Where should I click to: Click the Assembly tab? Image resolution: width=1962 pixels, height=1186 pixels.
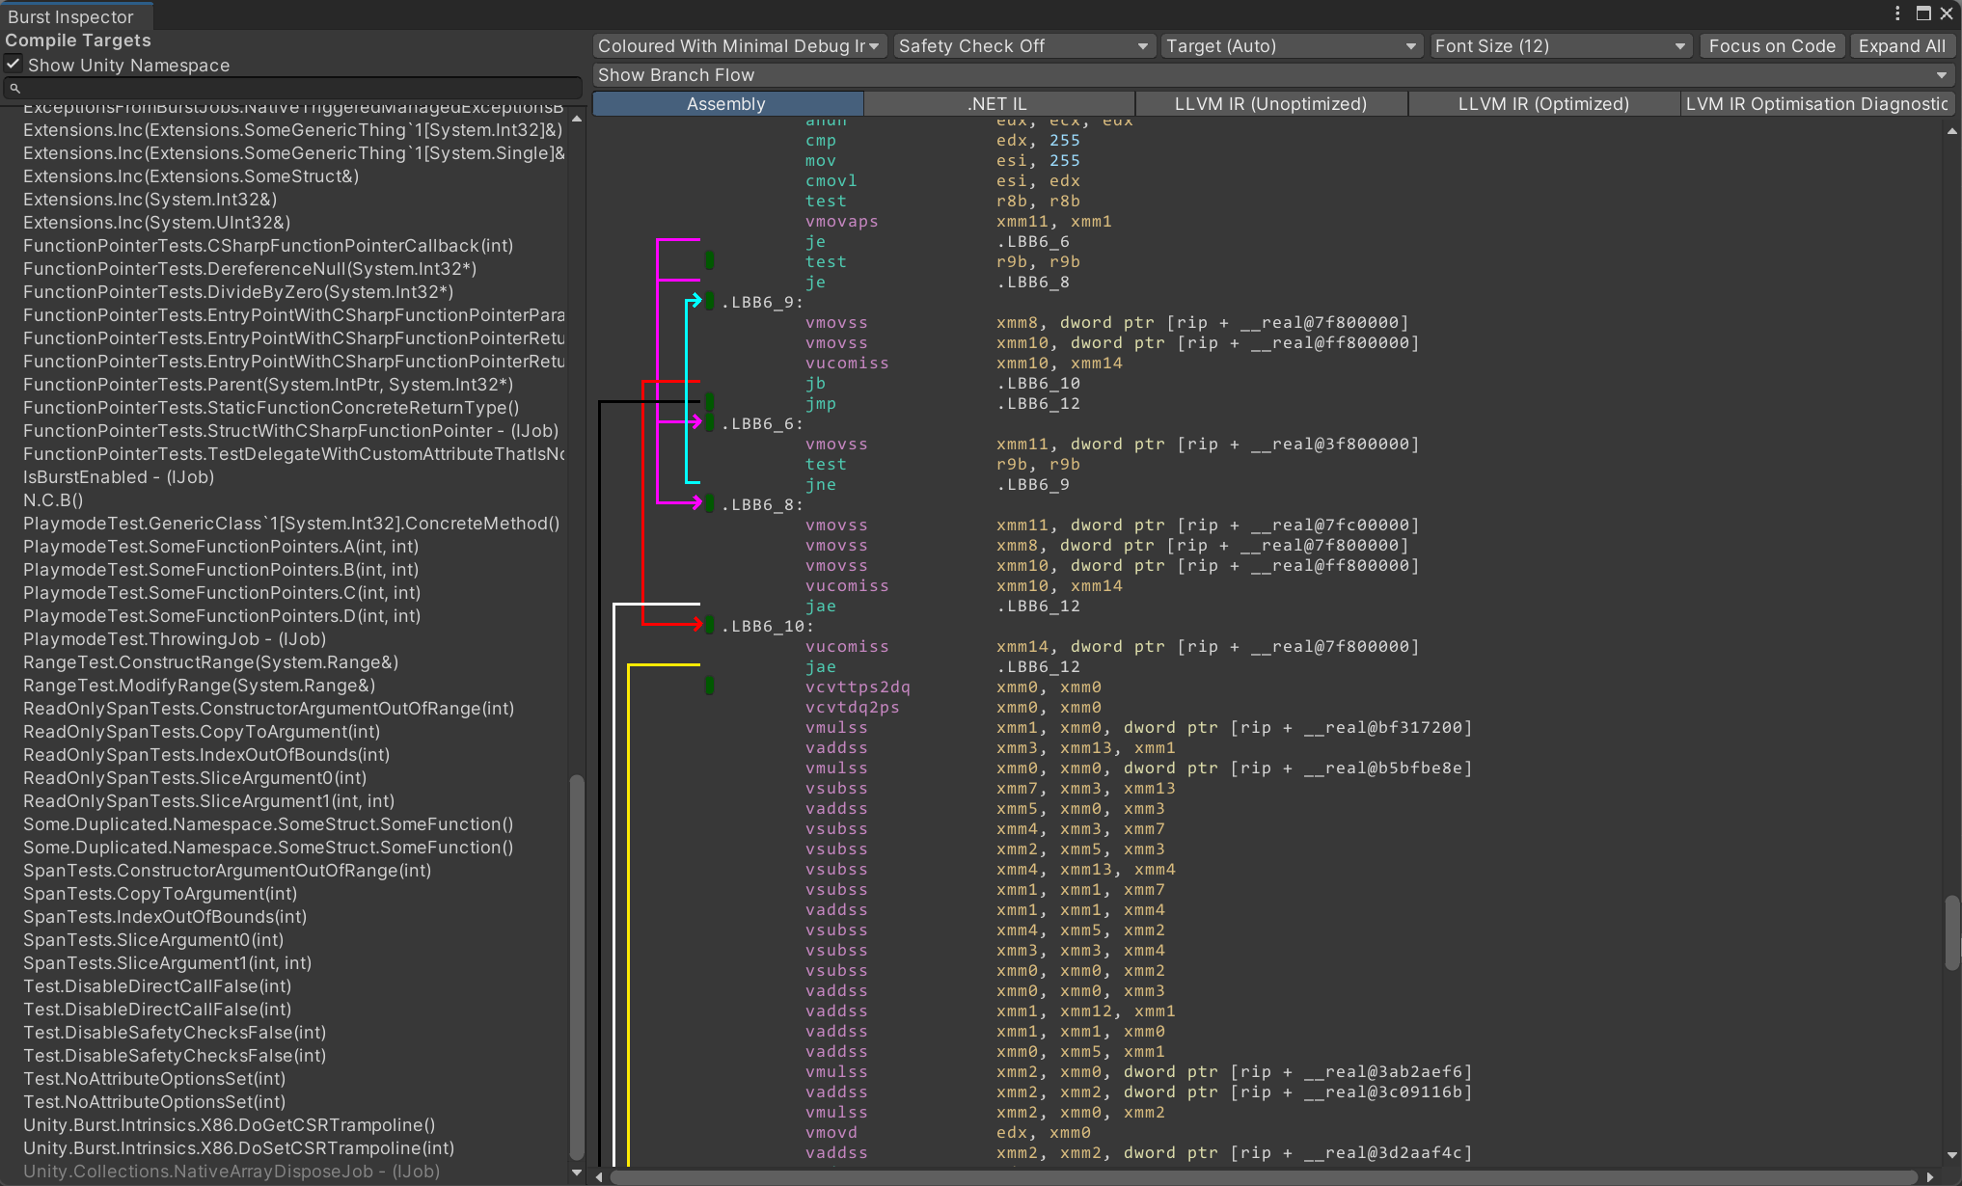click(x=726, y=103)
